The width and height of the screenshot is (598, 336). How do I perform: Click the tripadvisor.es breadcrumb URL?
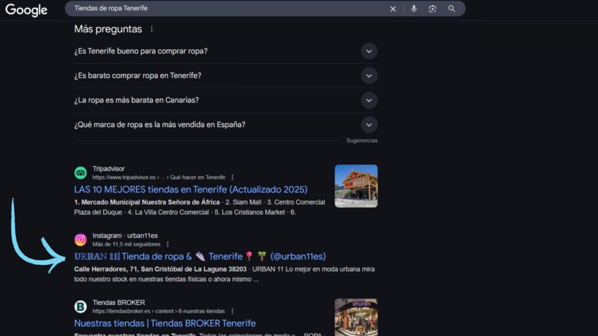coord(159,177)
